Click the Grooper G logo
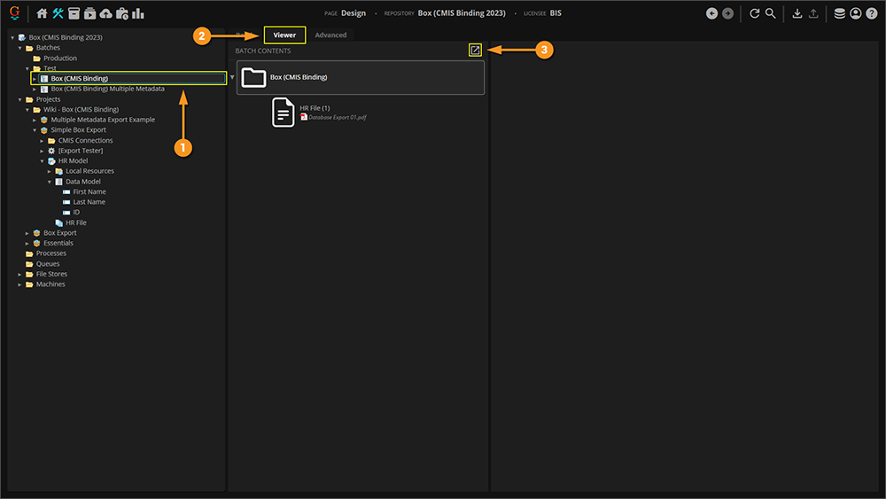Screen dimensions: 886x499 click(15, 12)
